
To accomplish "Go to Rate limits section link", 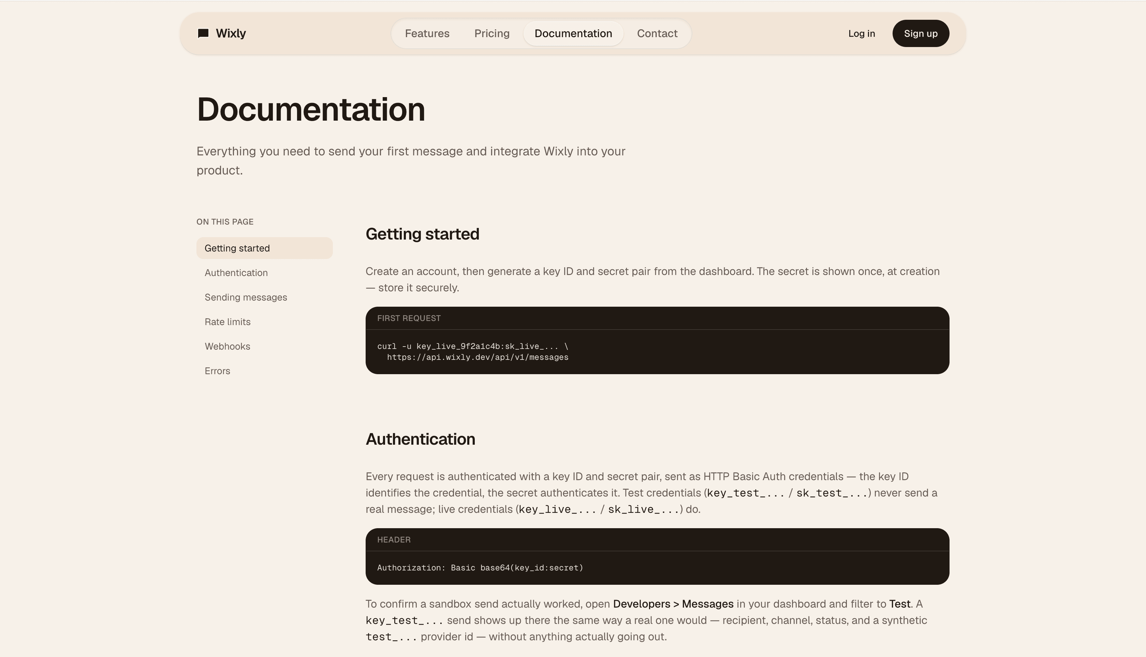I will 264,322.
